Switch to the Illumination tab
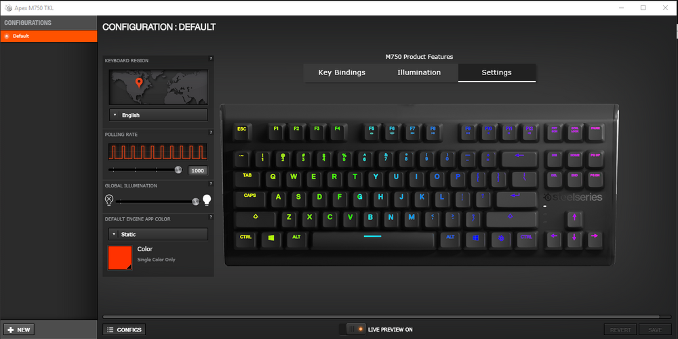This screenshot has height=339, width=678. [419, 72]
